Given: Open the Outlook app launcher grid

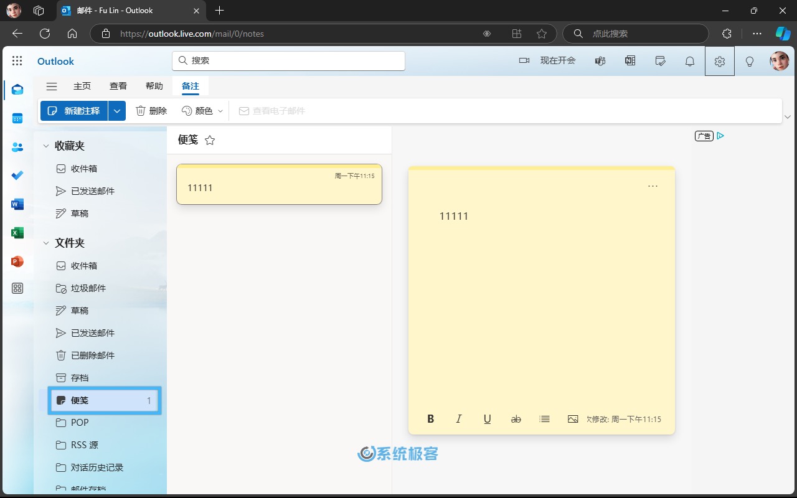Looking at the screenshot, I should (x=17, y=61).
